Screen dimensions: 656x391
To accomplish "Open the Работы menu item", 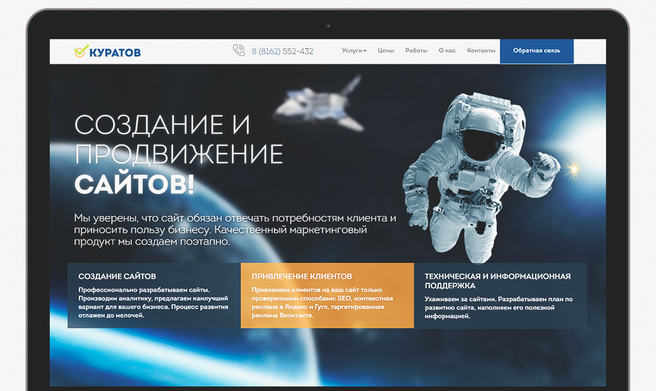I will pyautogui.click(x=416, y=51).
